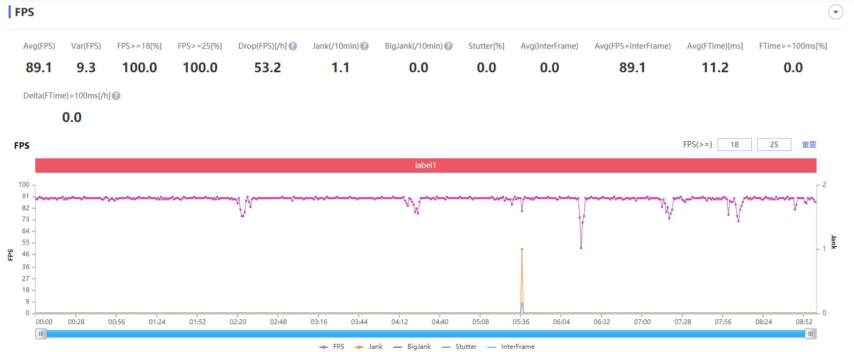
Task: Select the Var(FPS) value 9.3
Action: pyautogui.click(x=86, y=67)
